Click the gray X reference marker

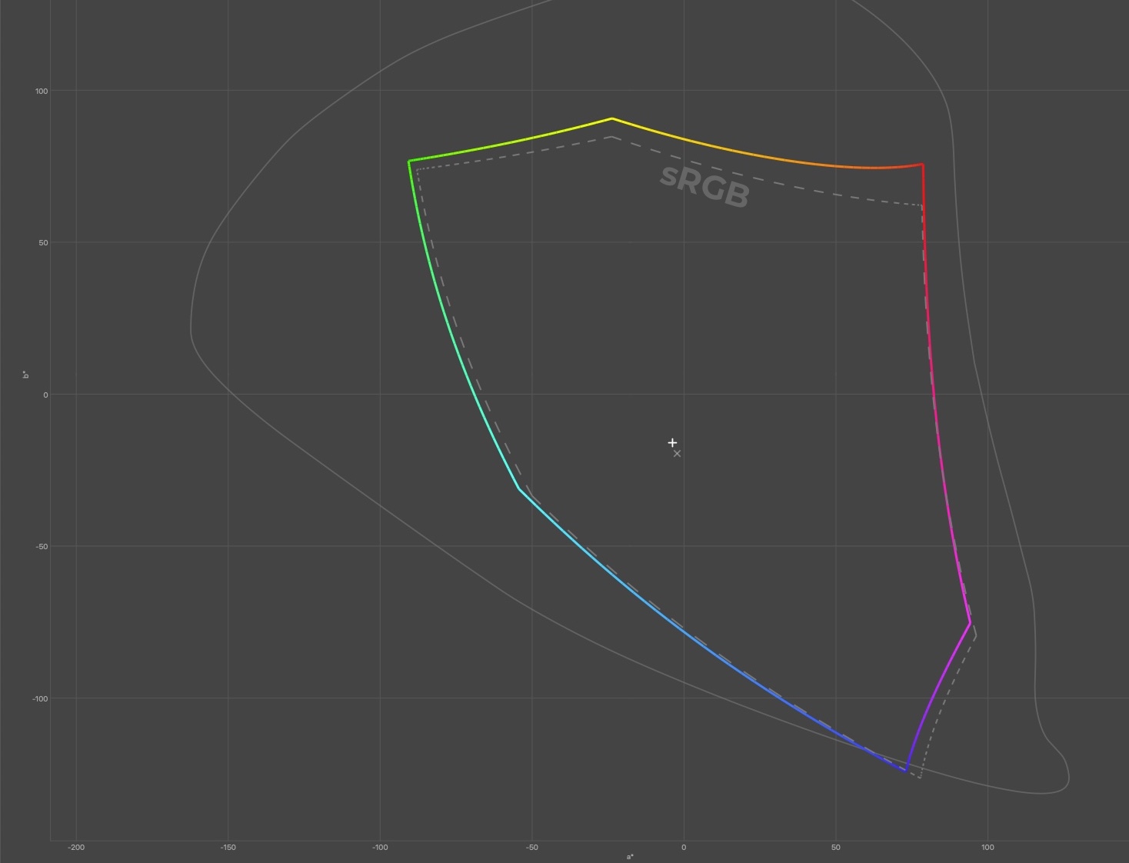point(677,454)
